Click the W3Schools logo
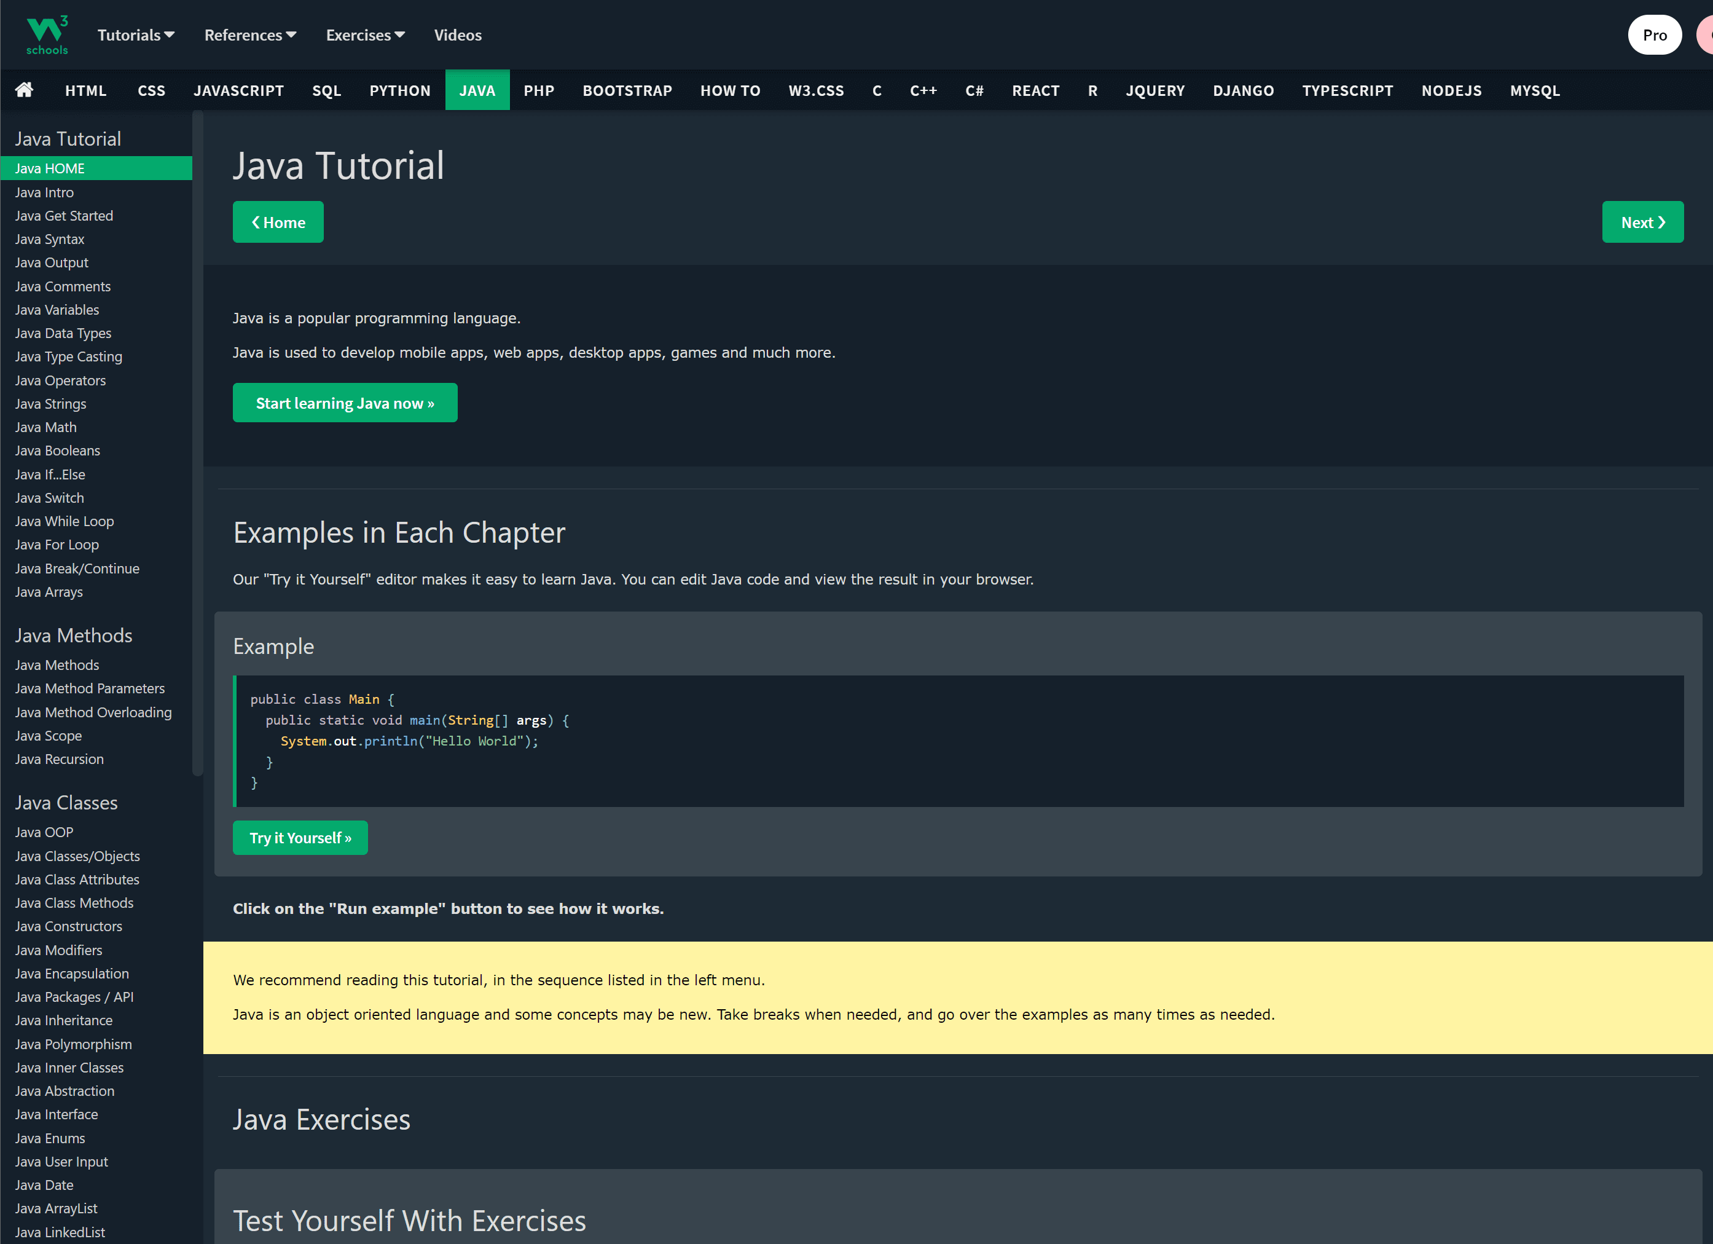The image size is (1713, 1244). [x=45, y=34]
